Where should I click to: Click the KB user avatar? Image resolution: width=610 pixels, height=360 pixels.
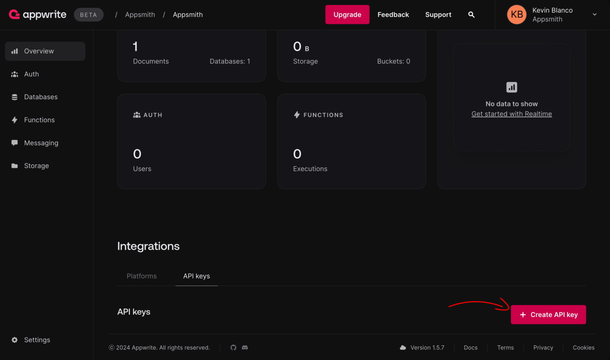point(517,15)
